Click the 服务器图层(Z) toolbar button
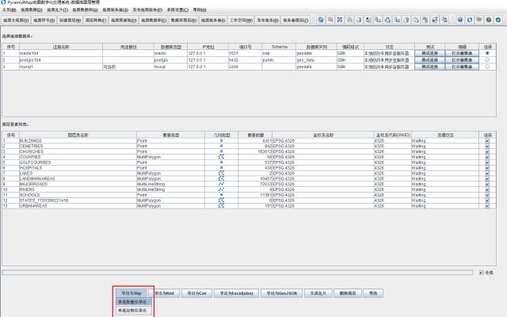The image size is (507, 317). click(x=295, y=20)
